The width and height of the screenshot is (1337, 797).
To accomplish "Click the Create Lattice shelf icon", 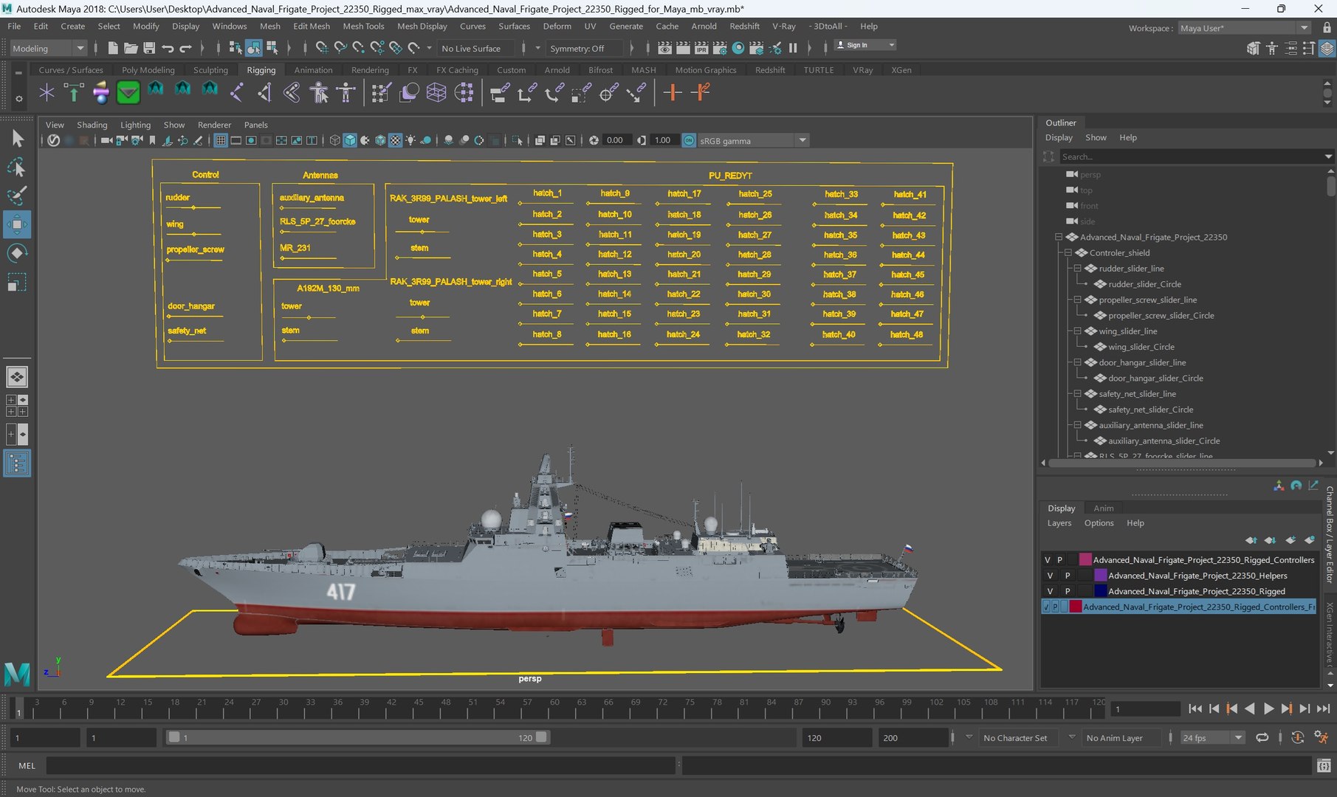I will pos(436,92).
